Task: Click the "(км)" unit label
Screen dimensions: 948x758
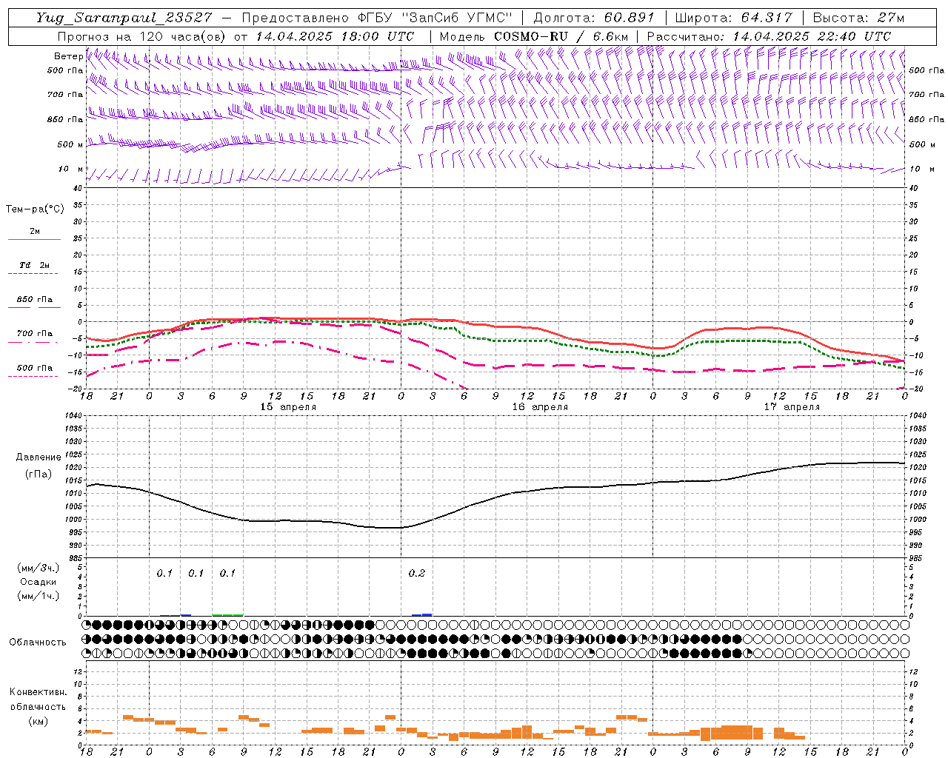Action: (38, 721)
